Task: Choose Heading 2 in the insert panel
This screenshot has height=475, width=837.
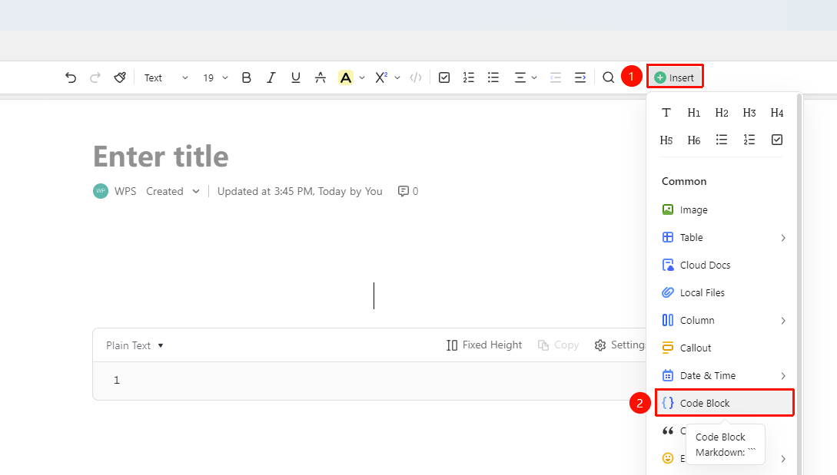Action: coord(722,113)
